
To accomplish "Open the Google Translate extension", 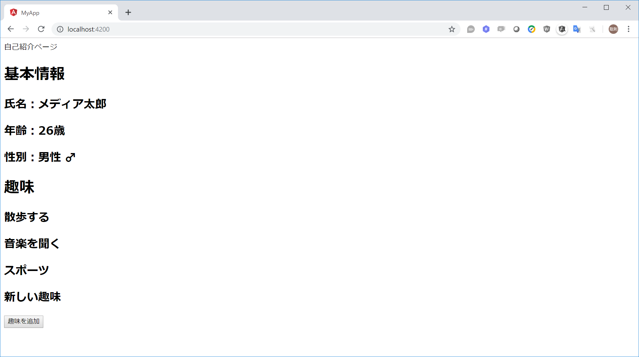I will [577, 29].
